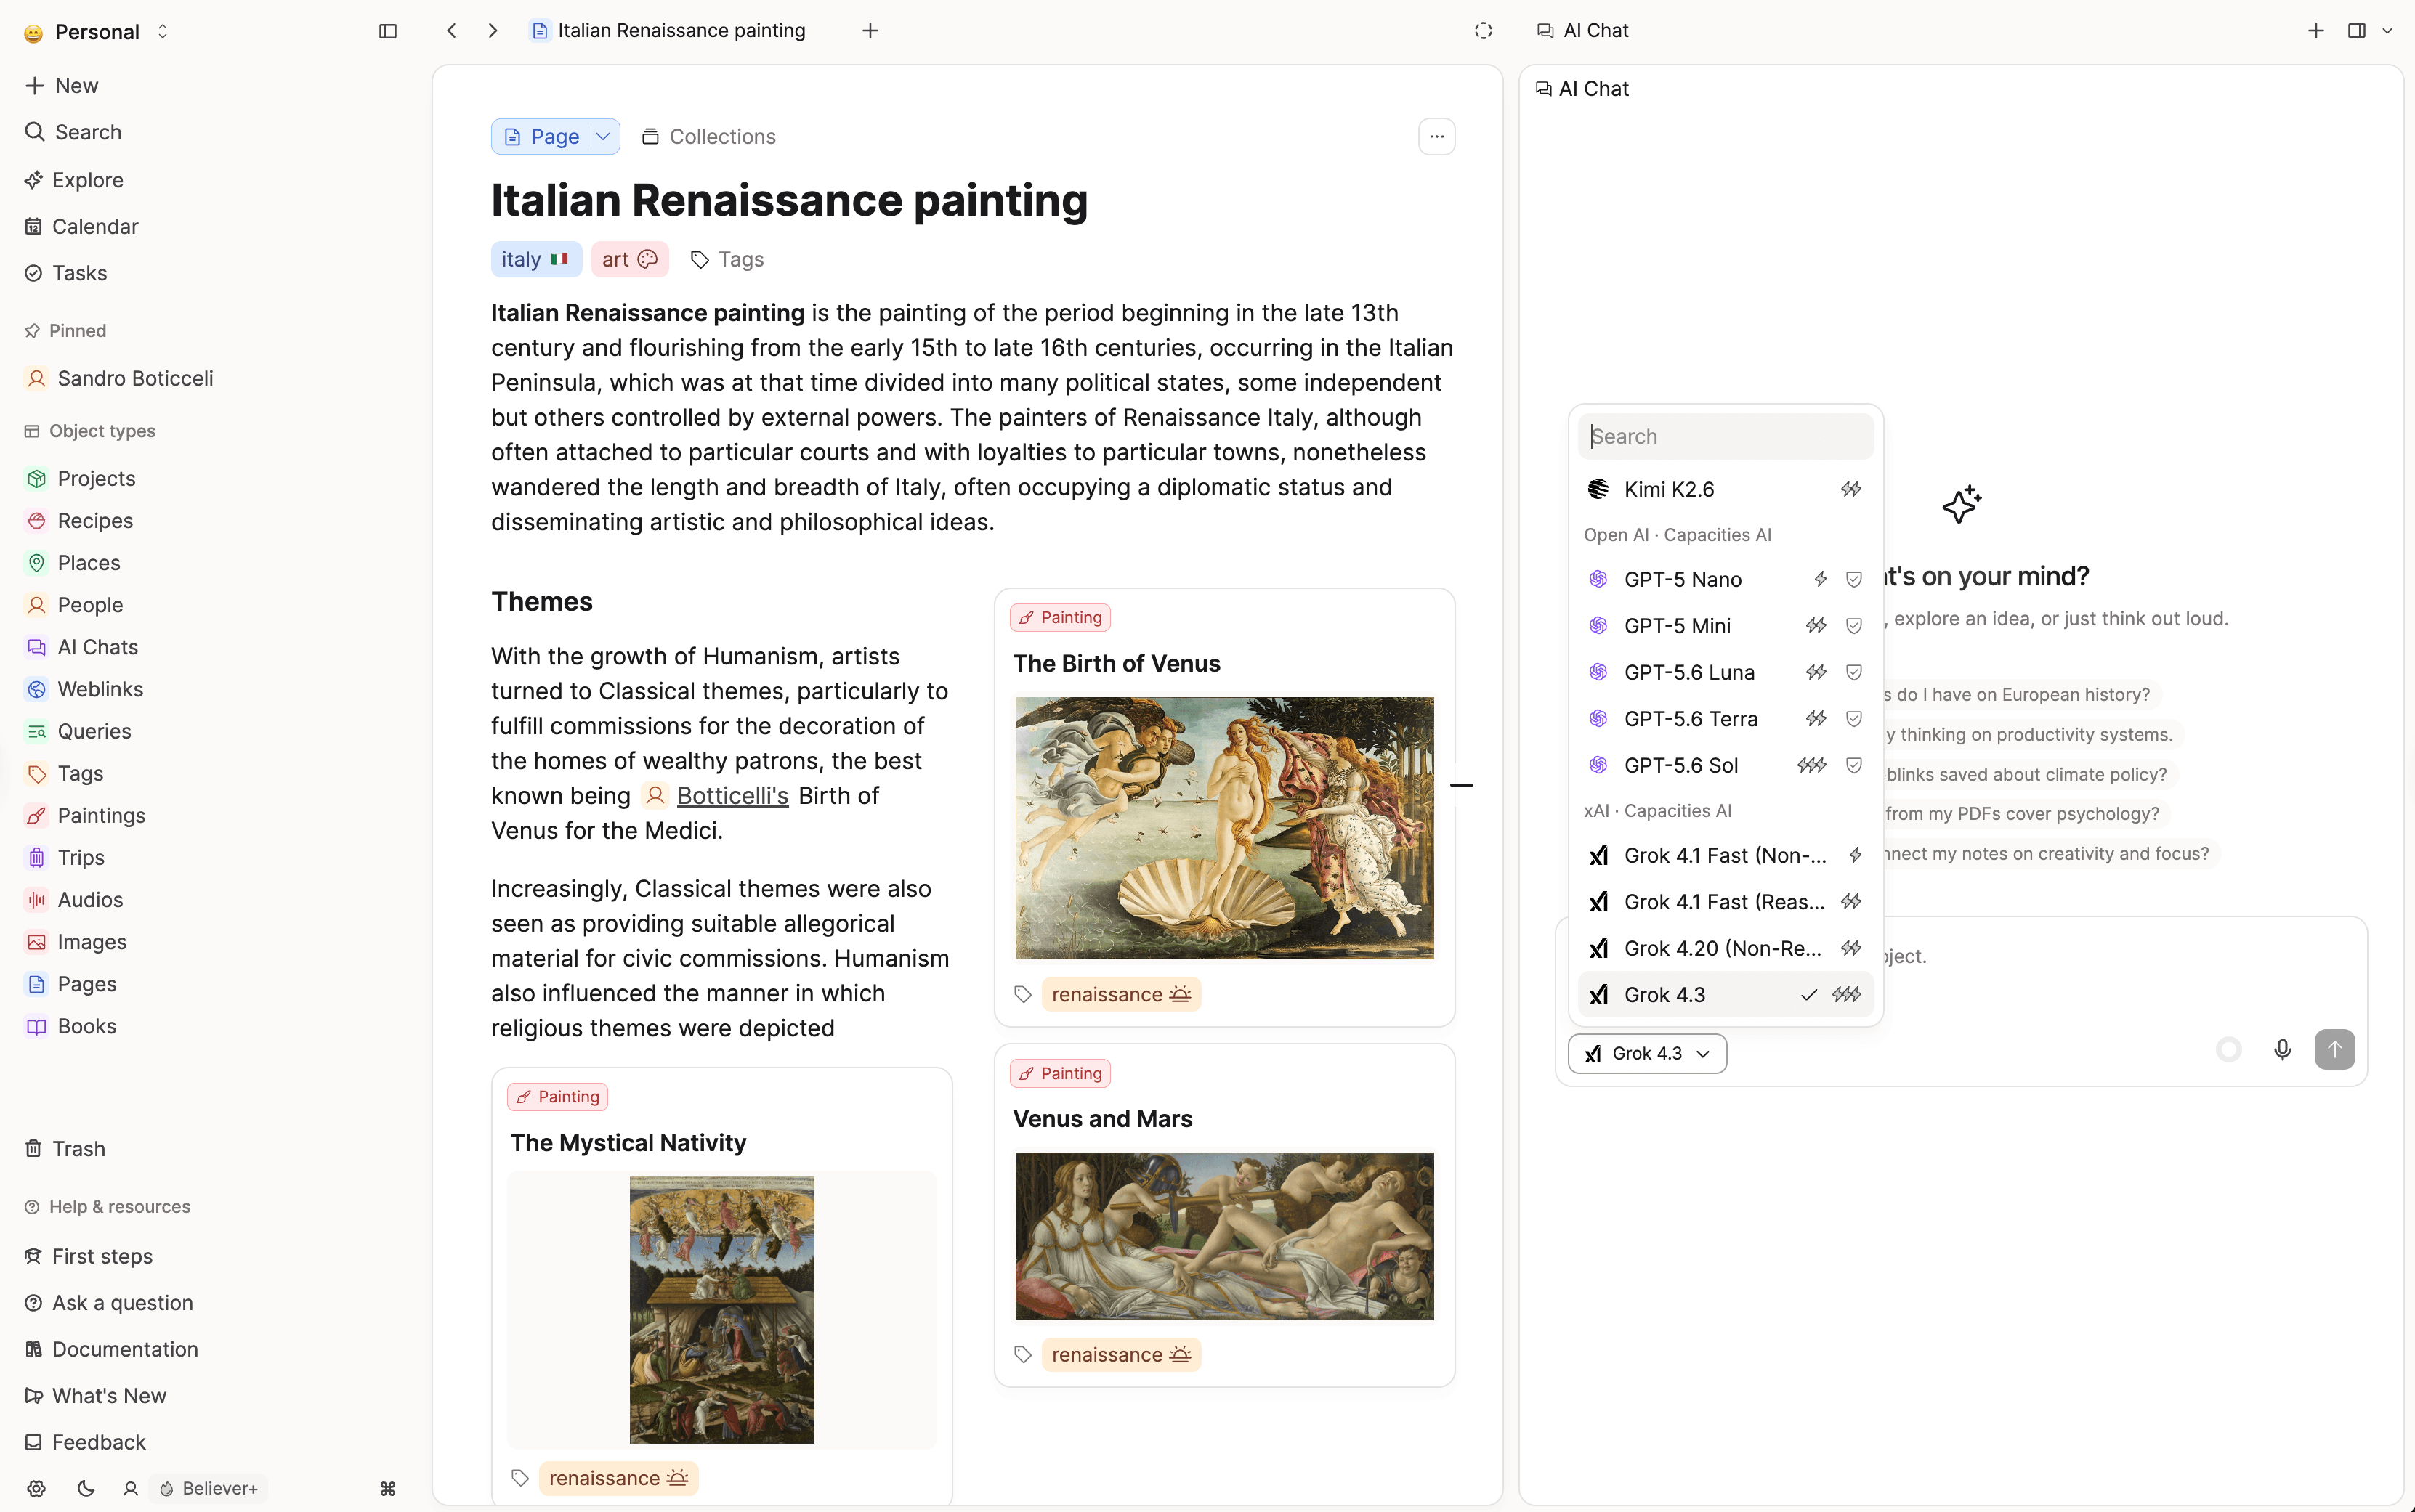This screenshot has width=2415, height=1512.
Task: Select Grok 4.1 Fast Non-Reasoning model
Action: point(1725,855)
